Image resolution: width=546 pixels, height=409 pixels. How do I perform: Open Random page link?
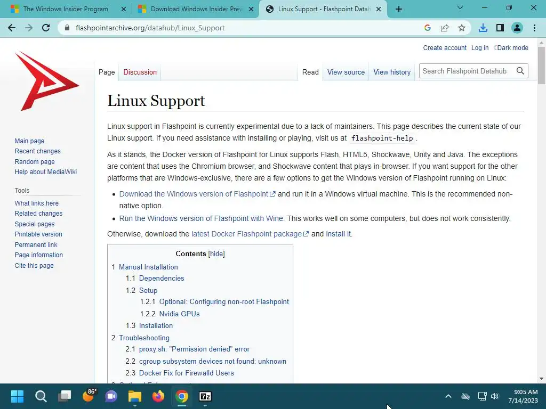(x=35, y=161)
